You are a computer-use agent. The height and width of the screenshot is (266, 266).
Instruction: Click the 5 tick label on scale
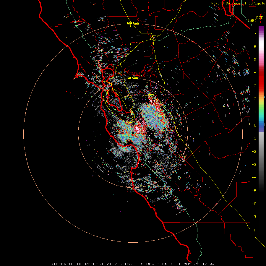pyautogui.click(x=255, y=59)
